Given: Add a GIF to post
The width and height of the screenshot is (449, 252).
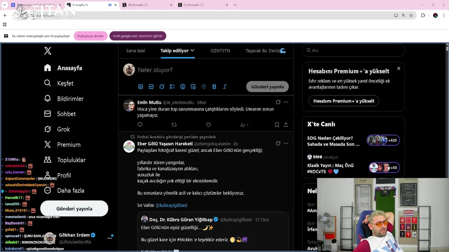Looking at the screenshot, I should tap(151, 86).
